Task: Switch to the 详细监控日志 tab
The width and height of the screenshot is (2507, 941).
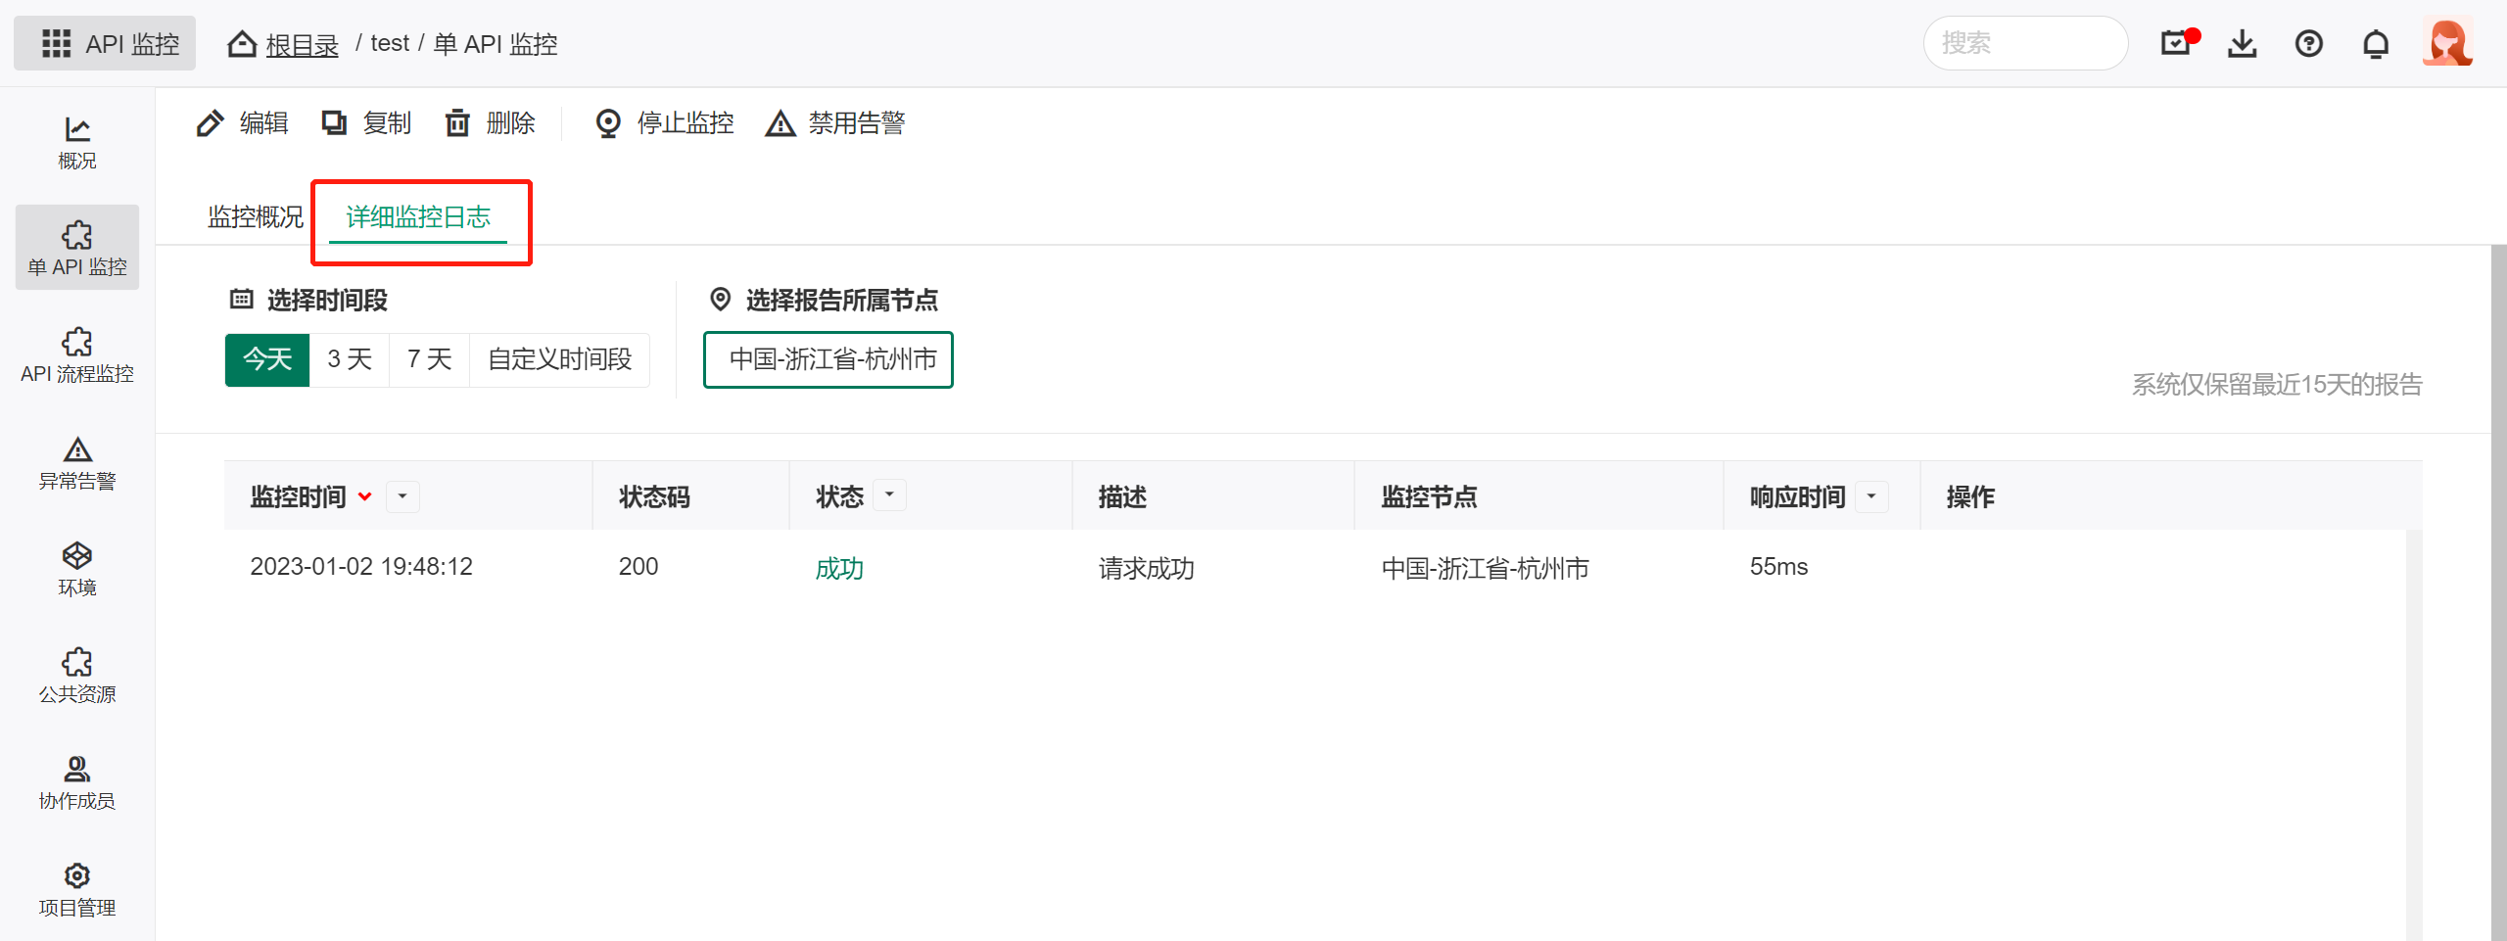Action: (418, 216)
